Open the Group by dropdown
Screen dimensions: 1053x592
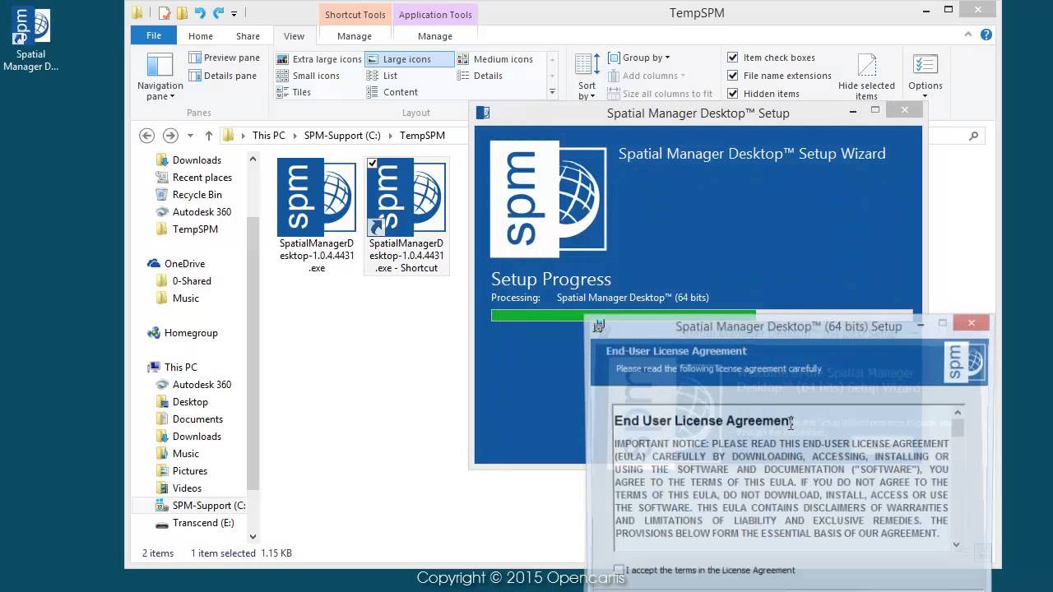click(639, 58)
